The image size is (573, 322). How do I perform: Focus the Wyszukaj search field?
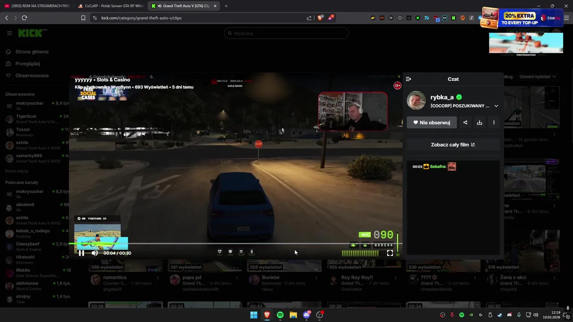pos(286,33)
